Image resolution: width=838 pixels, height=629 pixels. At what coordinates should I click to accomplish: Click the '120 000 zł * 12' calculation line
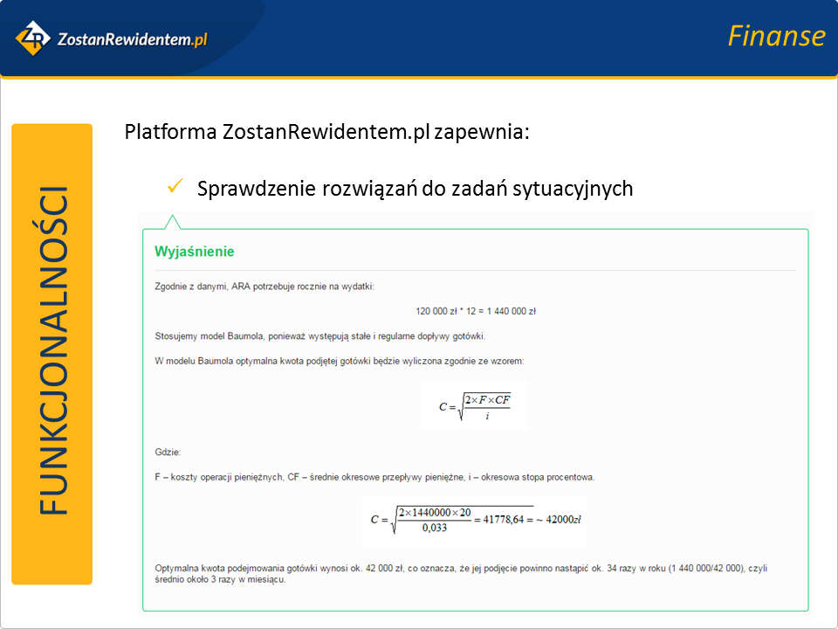475,311
